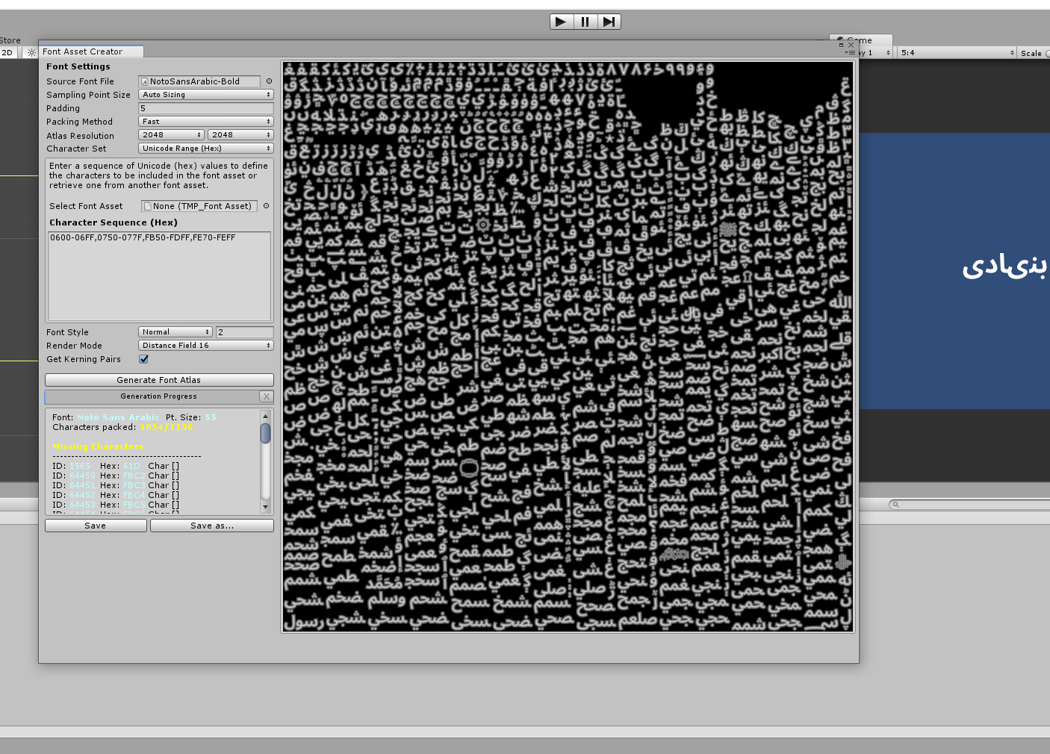Click Generate Font Atlas button
The image size is (1050, 754).
coord(159,380)
